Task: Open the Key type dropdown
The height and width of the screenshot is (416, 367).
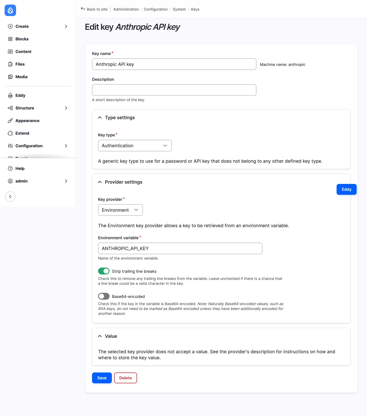Action: coord(135,146)
